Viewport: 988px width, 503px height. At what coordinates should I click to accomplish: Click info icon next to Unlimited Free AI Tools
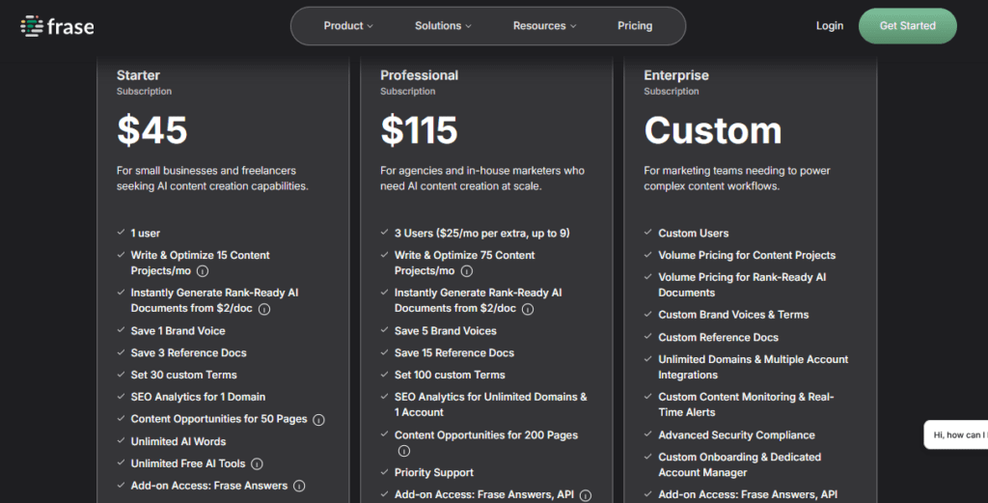tap(257, 464)
